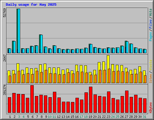This screenshot has width=154, height=120.
Task: Click day 10 on the x-axis
Action: pos(50,117)
